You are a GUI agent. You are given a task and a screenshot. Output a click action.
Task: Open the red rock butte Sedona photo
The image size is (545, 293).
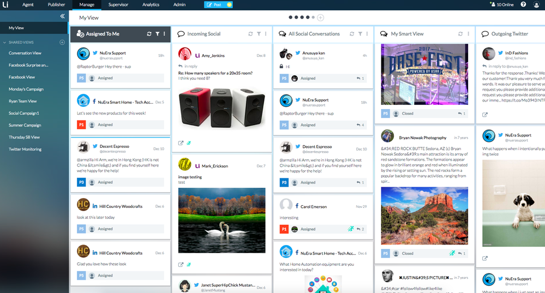point(424,216)
